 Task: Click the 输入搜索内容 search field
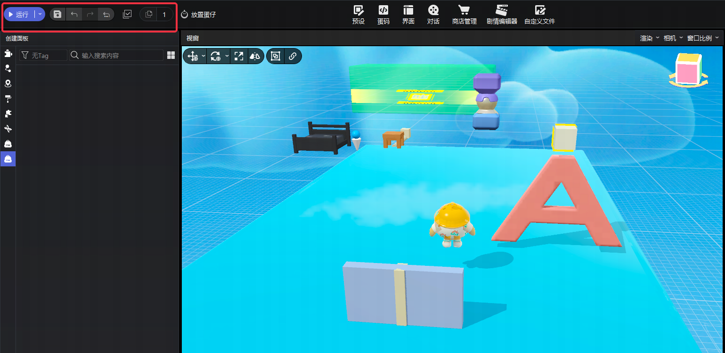(120, 55)
